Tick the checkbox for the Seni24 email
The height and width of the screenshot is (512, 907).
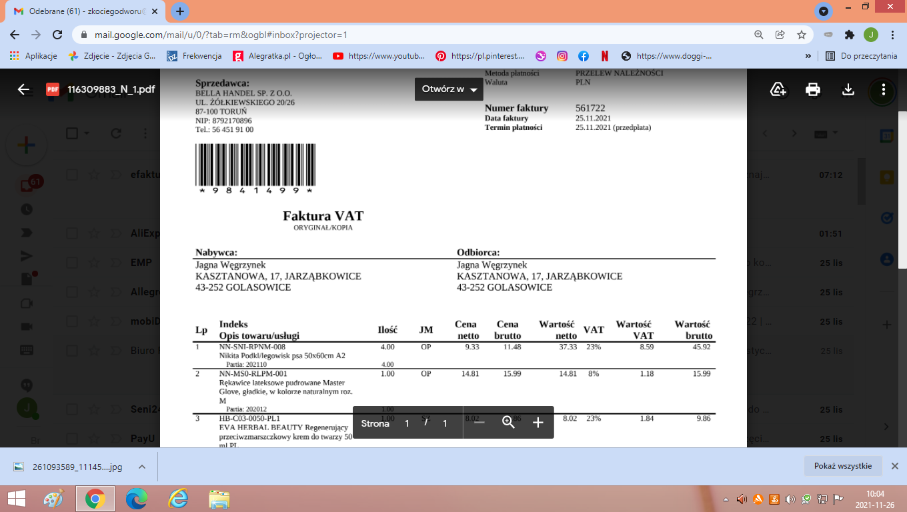[72, 409]
